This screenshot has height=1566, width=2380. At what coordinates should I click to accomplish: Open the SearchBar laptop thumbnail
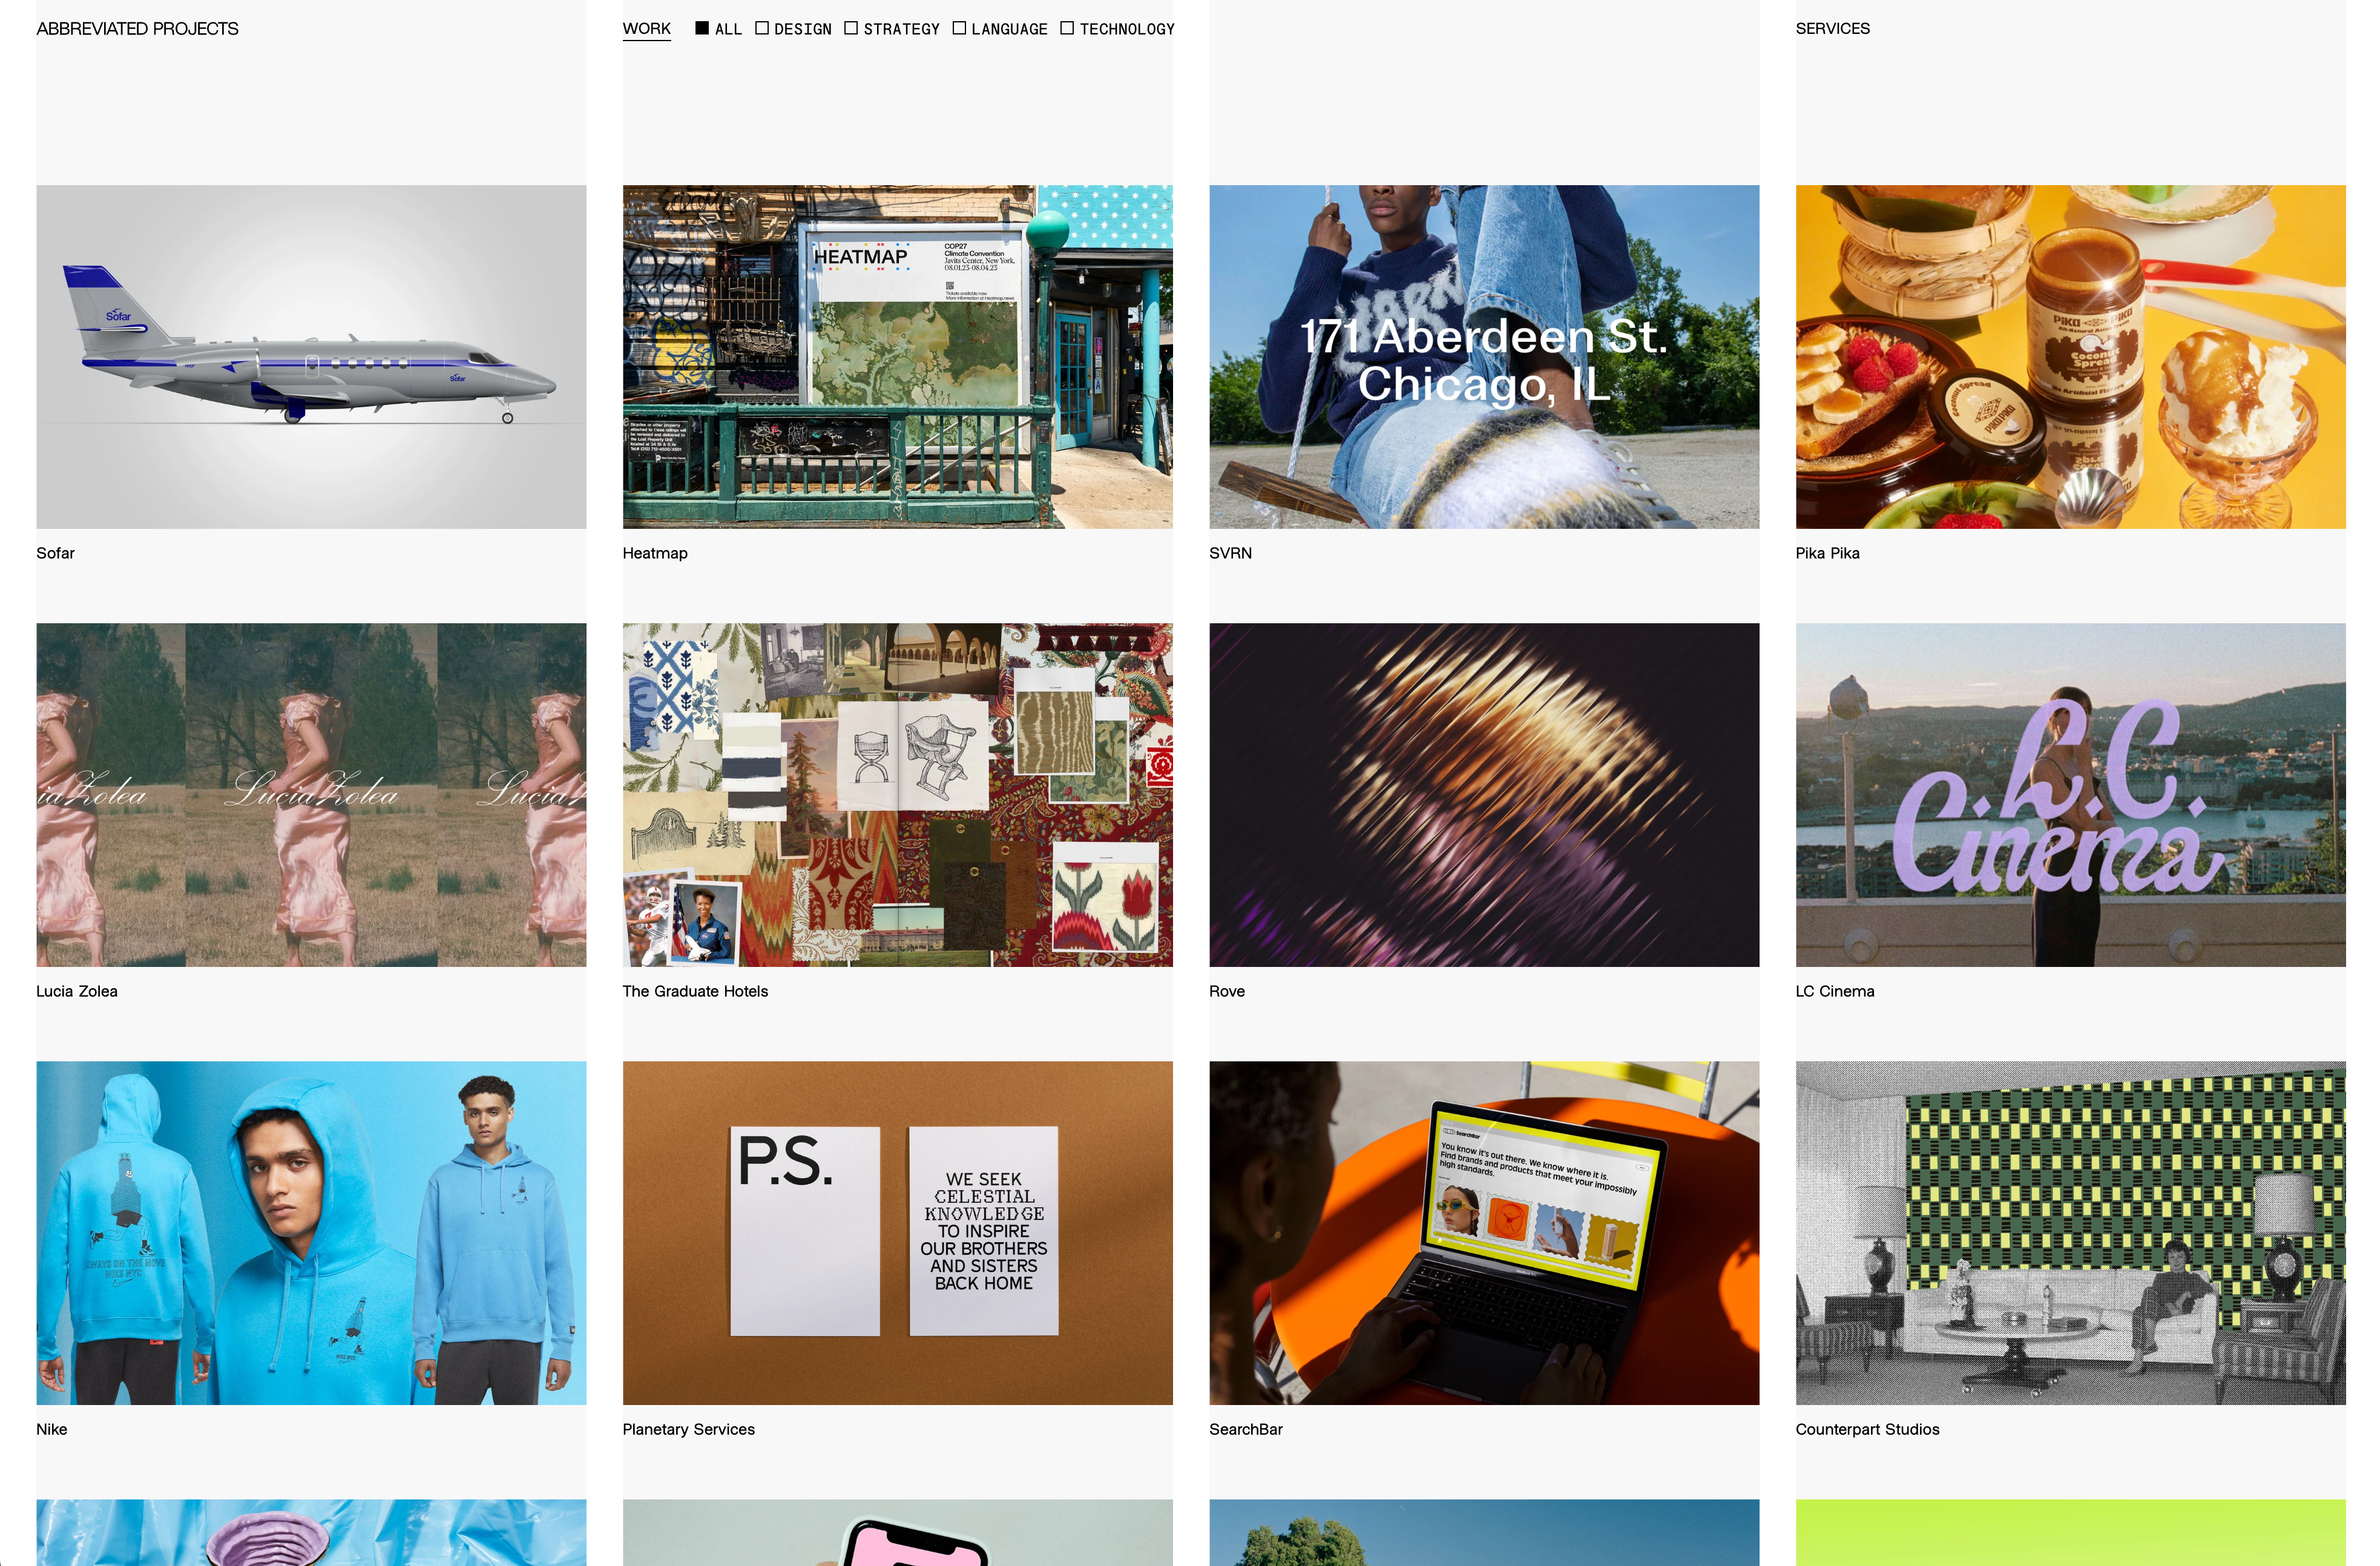click(1484, 1232)
